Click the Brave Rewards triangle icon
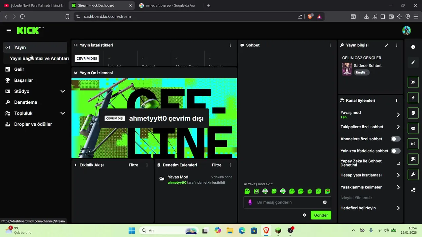 [x=319, y=16]
